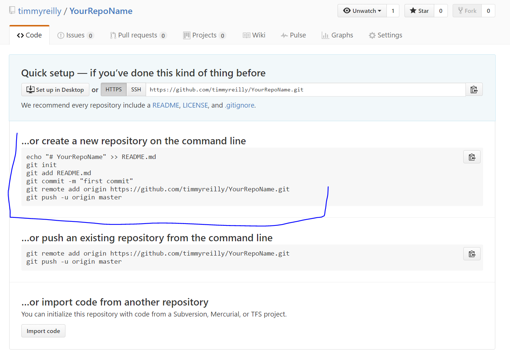View the forks count next to Fork
Screen dimensions: 510x358
click(x=488, y=11)
